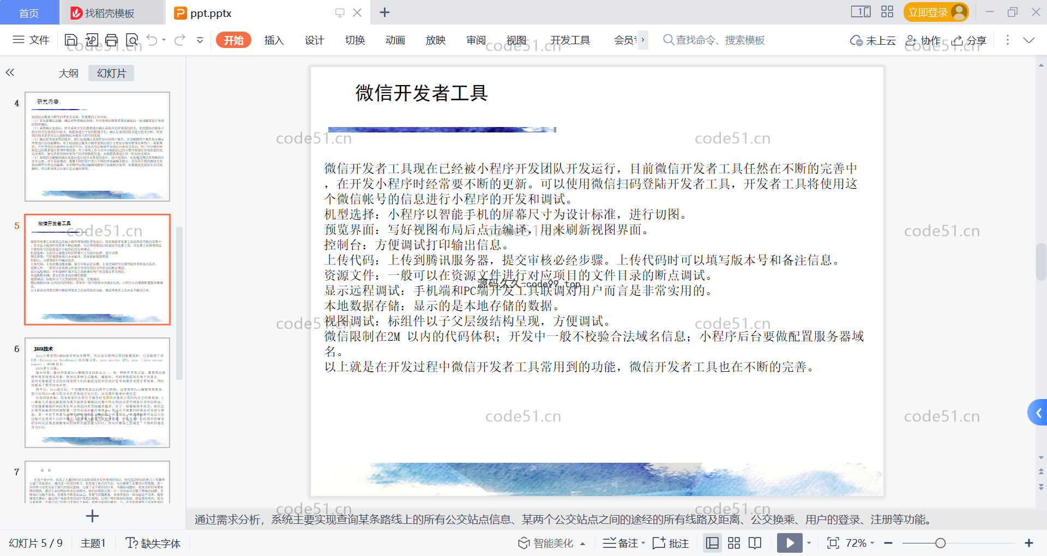Viewport: 1047px width, 556px height.
Task: Expand more ribbon tabs with the chevron
Action: [x=643, y=40]
